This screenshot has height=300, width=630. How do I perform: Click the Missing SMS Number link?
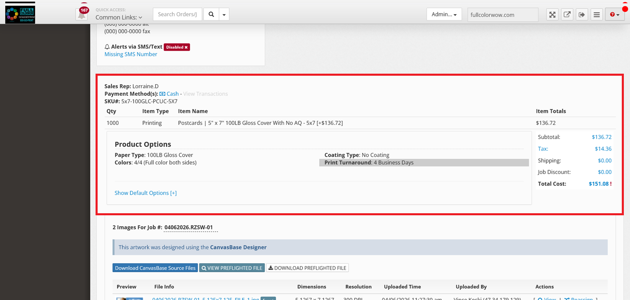pyautogui.click(x=131, y=54)
